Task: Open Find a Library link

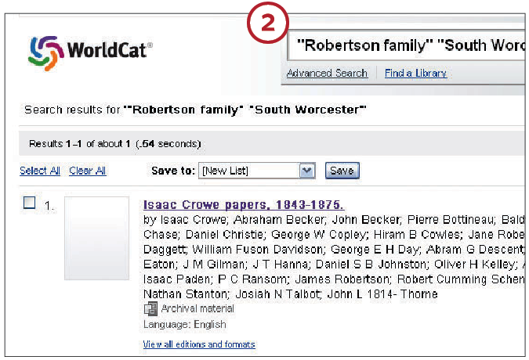Action: pyautogui.click(x=415, y=73)
